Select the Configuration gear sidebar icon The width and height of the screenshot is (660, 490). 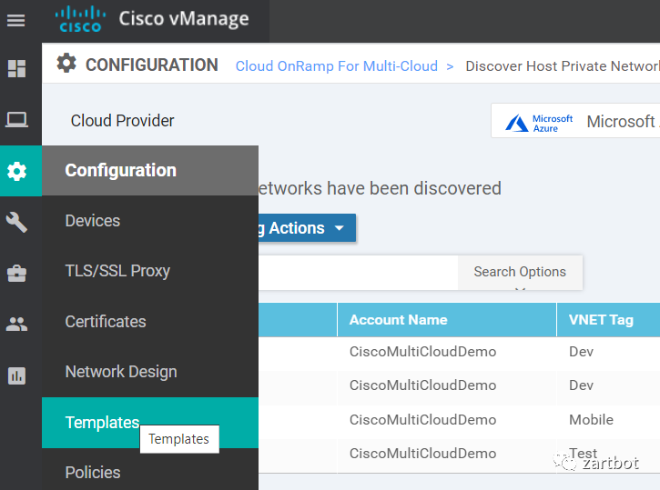(16, 171)
